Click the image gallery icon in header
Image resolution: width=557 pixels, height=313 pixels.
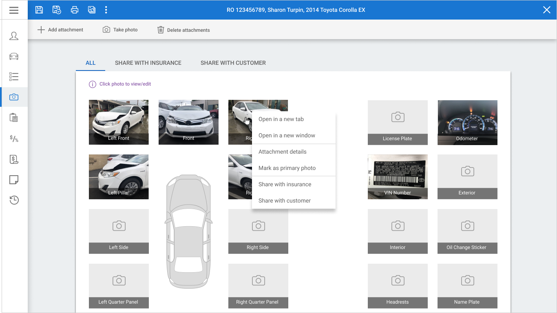(x=92, y=10)
